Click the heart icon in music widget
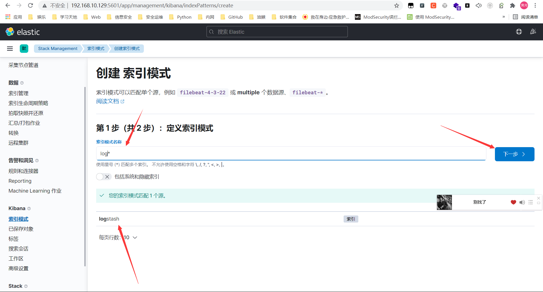Screen dimensions: 543x292 click(513, 202)
